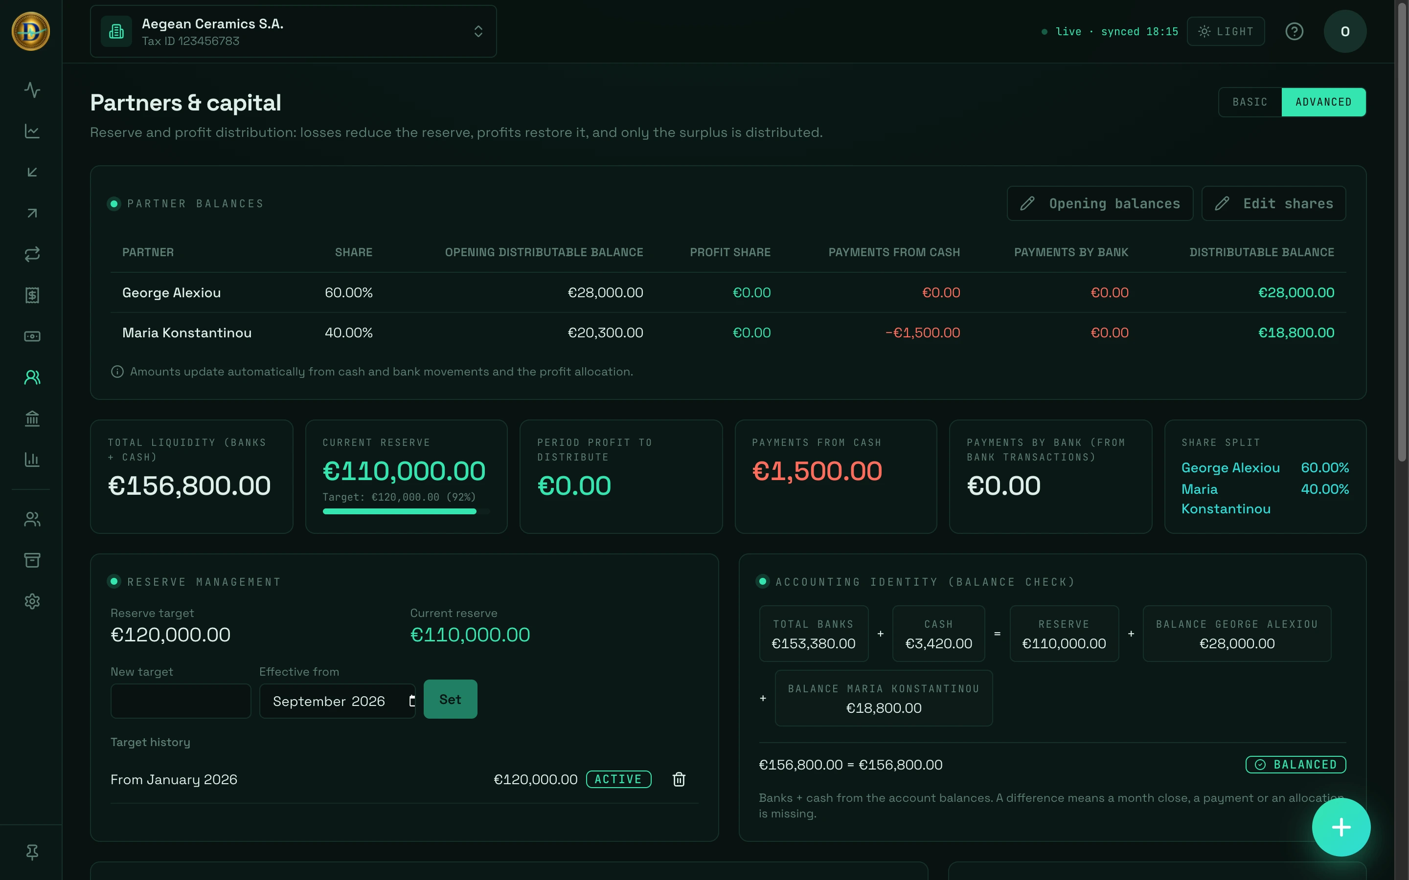The width and height of the screenshot is (1409, 880).
Task: Click the live synced 18:15 status
Action: pos(1110,31)
